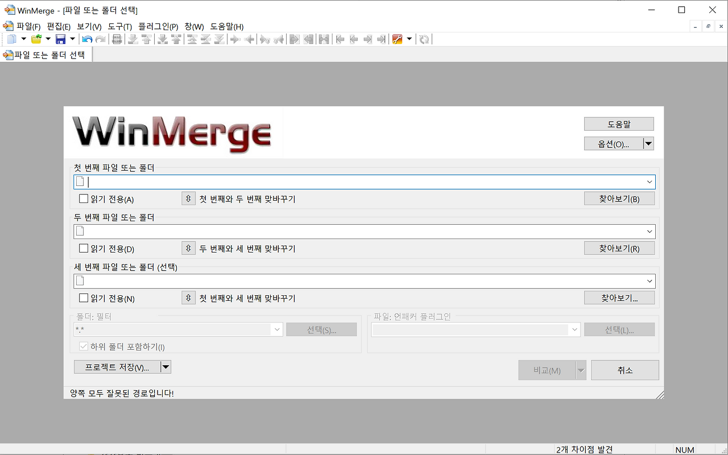This screenshot has width=728, height=455.
Task: Swap second and third paths with swap icon
Action: pyautogui.click(x=188, y=248)
